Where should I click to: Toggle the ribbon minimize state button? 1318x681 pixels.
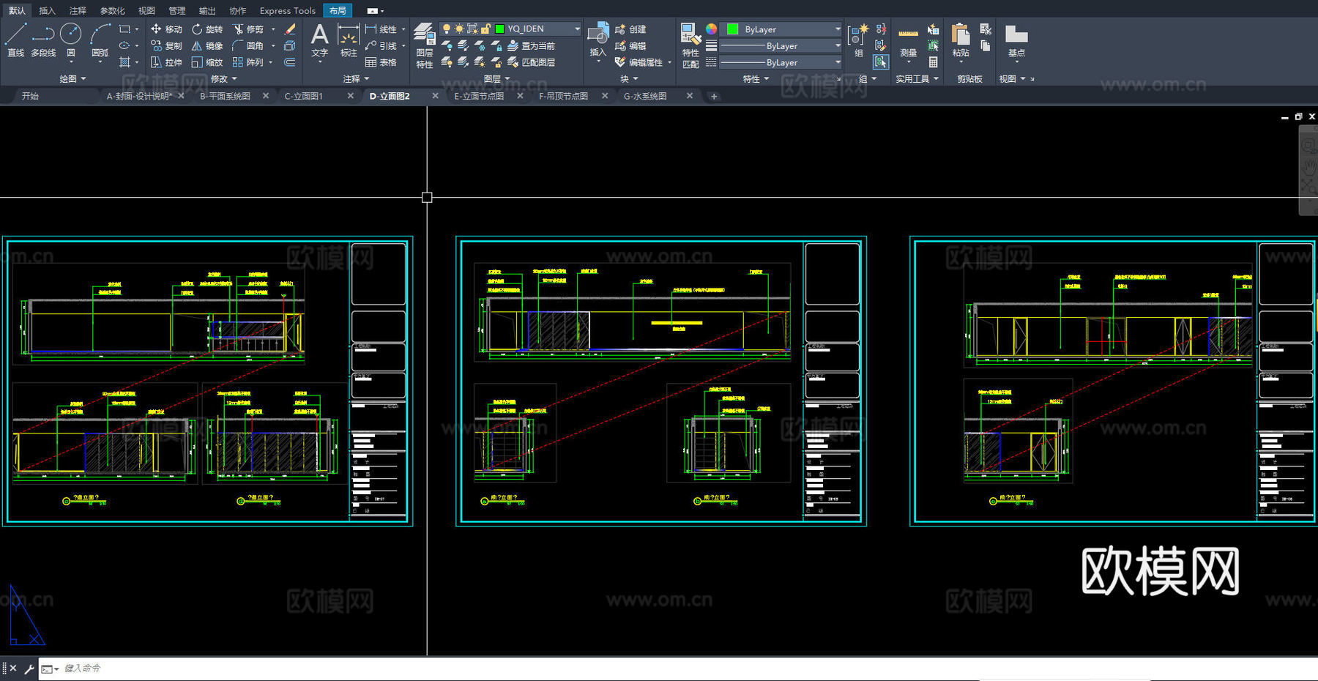372,11
